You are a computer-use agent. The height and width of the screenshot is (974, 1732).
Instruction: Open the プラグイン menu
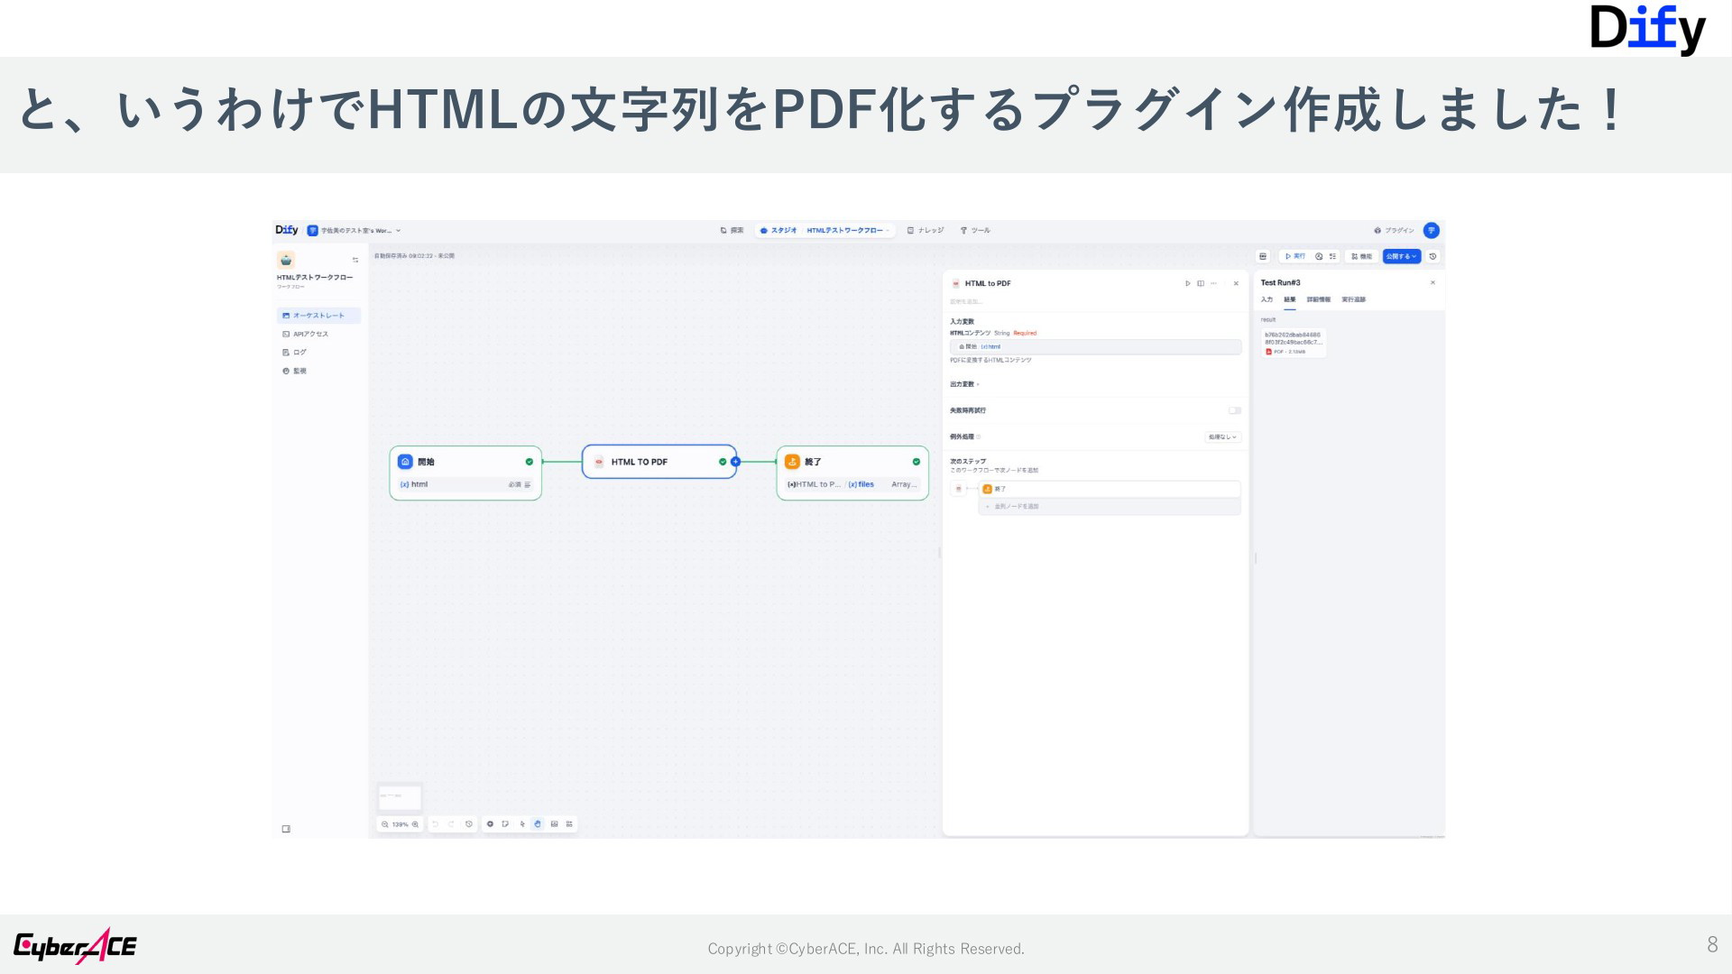pyautogui.click(x=1394, y=231)
